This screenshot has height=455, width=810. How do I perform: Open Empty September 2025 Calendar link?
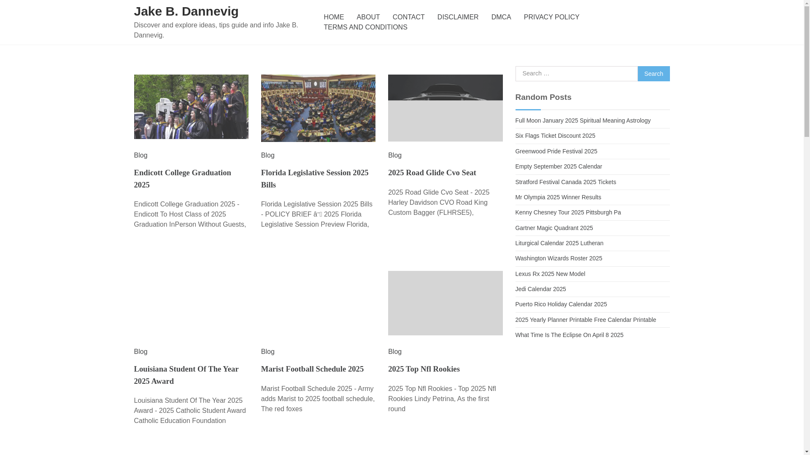559,166
